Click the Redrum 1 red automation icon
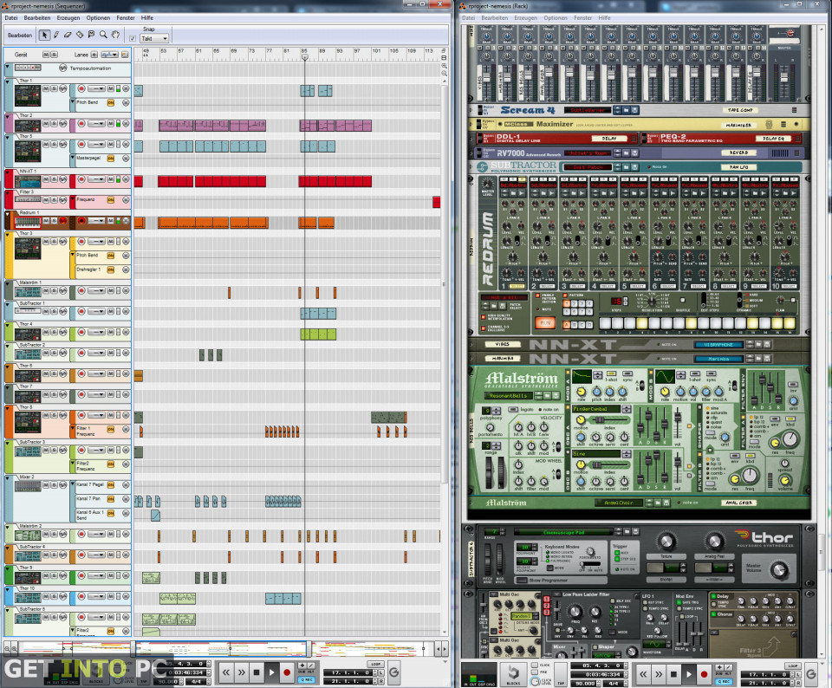The height and width of the screenshot is (688, 832). pos(63,221)
